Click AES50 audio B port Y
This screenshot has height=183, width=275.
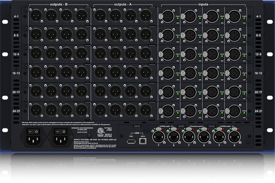(158, 137)
